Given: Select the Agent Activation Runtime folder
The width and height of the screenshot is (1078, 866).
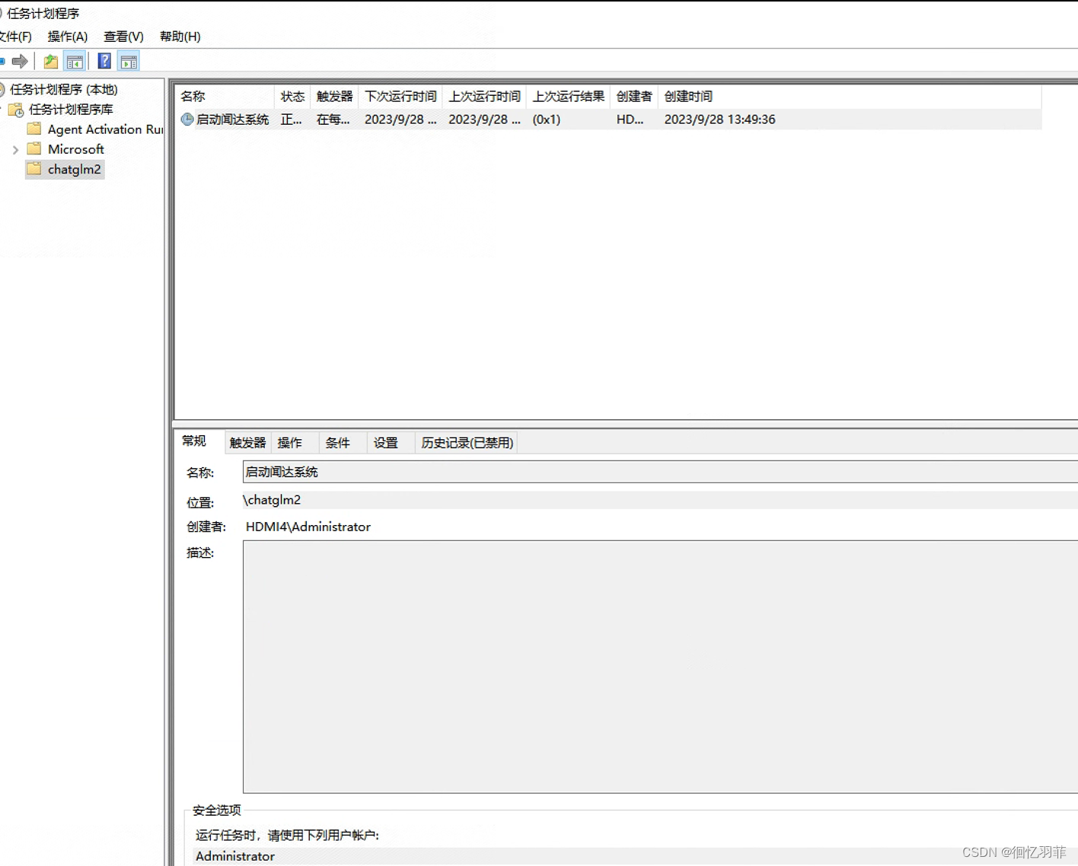Looking at the screenshot, I should pyautogui.click(x=33, y=129).
